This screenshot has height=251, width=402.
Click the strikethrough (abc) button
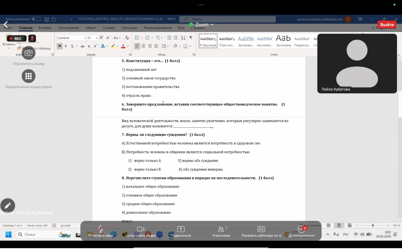[x=83, y=46]
